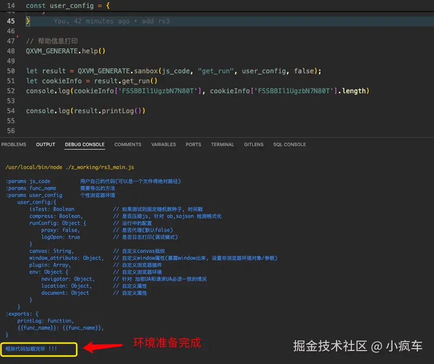Select the SQL CONSOLE tab
The height and width of the screenshot is (364, 434).
(x=289, y=144)
